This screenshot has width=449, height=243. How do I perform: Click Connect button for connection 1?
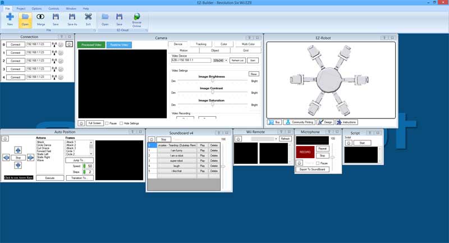coord(16,53)
